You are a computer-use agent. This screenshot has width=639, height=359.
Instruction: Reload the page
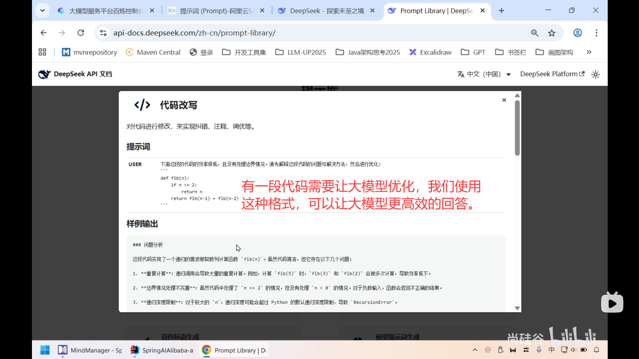coord(81,33)
